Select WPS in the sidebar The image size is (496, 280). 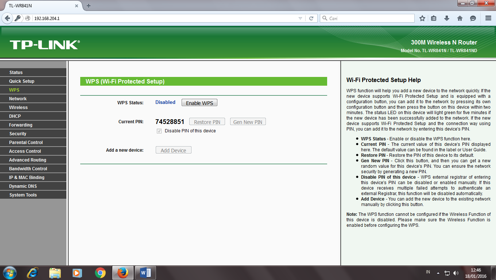[33, 90]
